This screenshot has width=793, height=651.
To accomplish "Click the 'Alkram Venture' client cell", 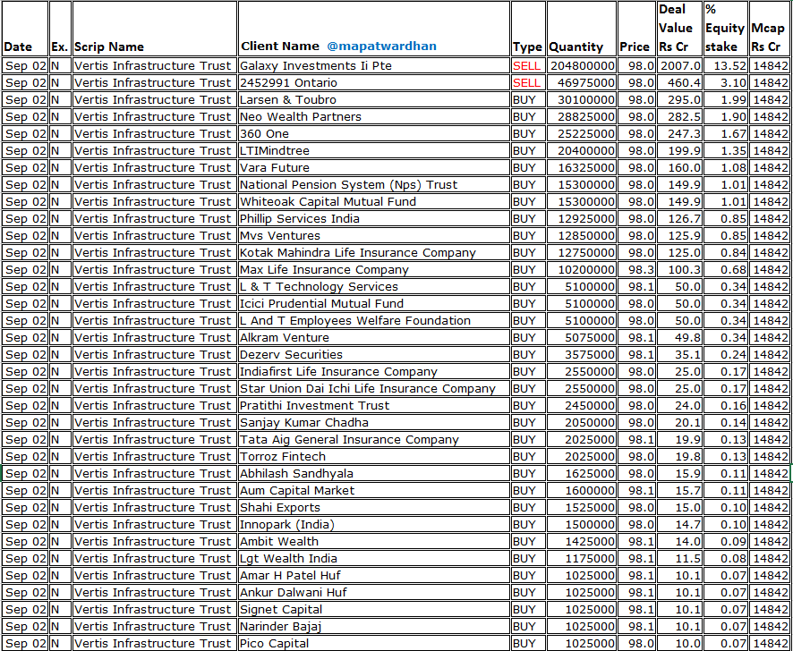I will coord(374,338).
